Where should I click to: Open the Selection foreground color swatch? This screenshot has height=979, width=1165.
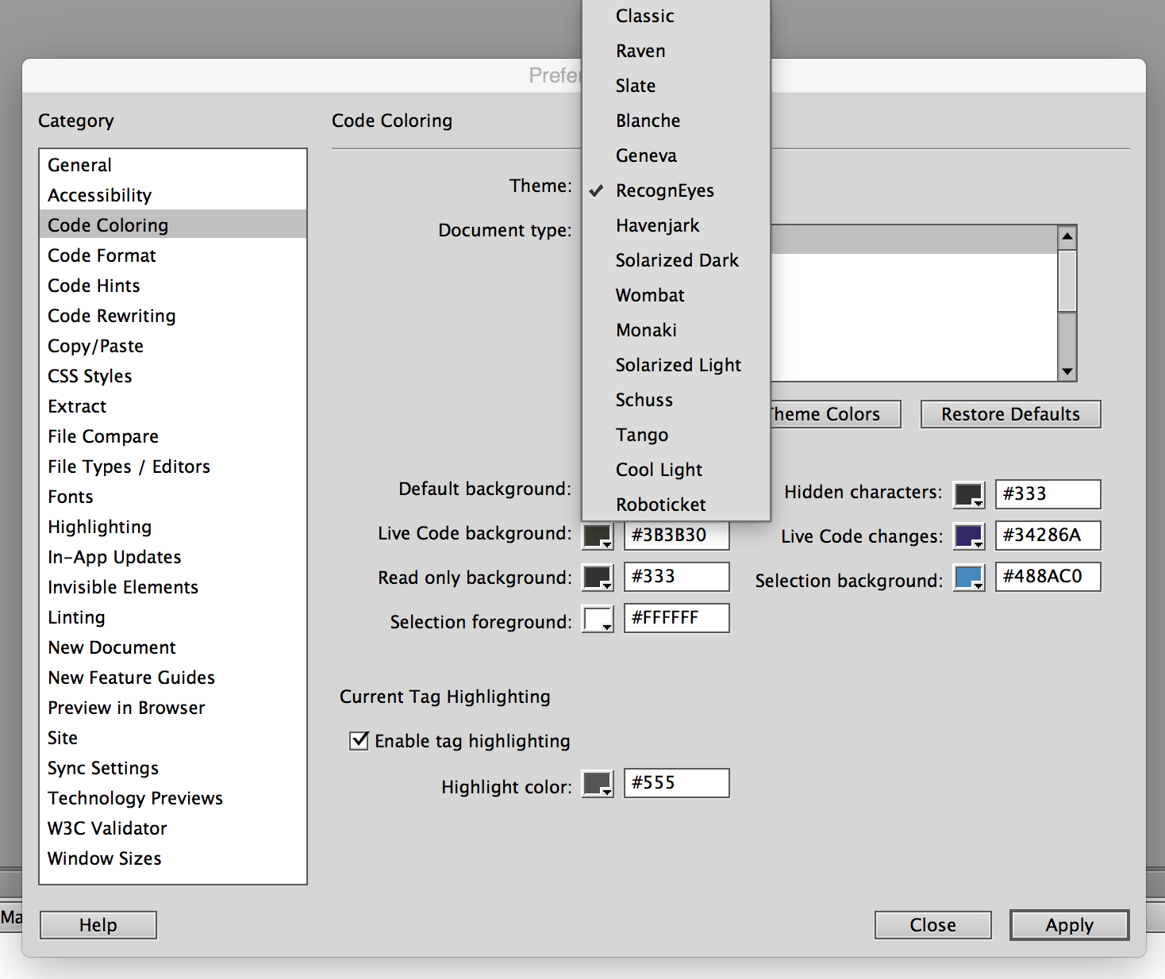598,618
